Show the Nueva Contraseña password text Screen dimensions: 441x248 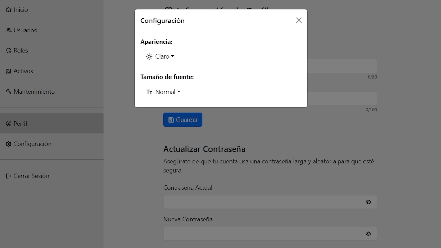pyautogui.click(x=368, y=234)
